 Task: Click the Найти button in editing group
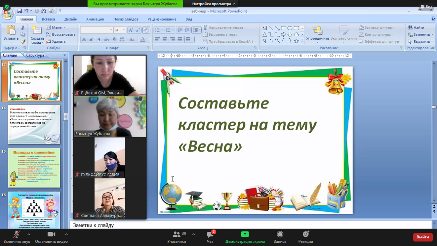pos(416,27)
